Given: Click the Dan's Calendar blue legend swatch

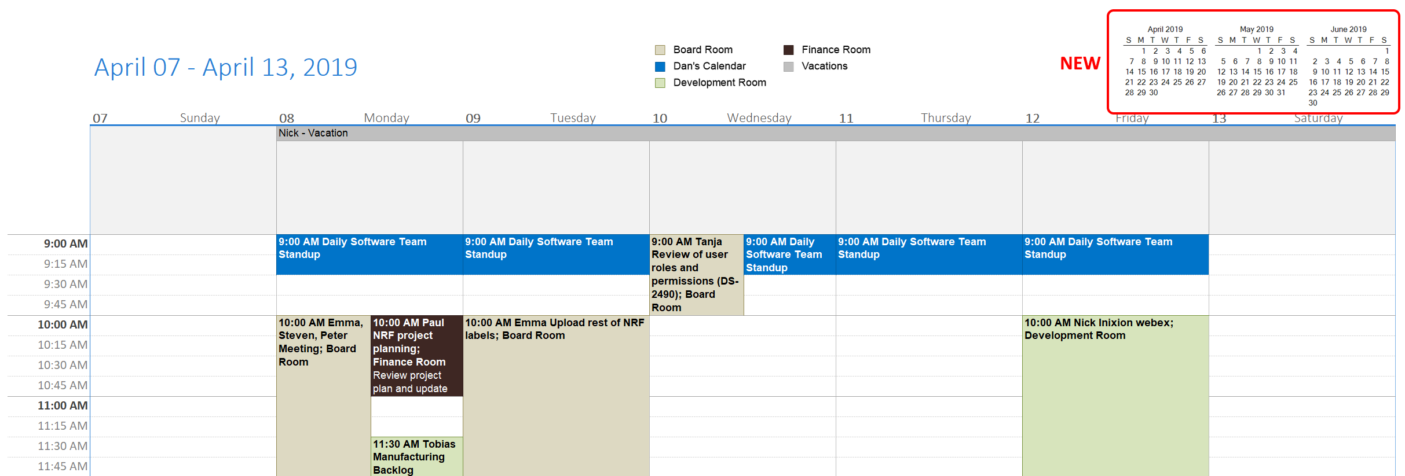Looking at the screenshot, I should click(x=660, y=67).
